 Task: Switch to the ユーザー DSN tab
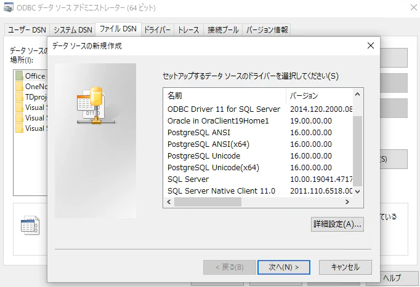click(x=26, y=29)
